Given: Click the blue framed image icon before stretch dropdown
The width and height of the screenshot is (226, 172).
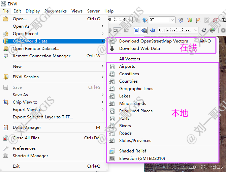Looking at the screenshot, I should click(x=153, y=30).
